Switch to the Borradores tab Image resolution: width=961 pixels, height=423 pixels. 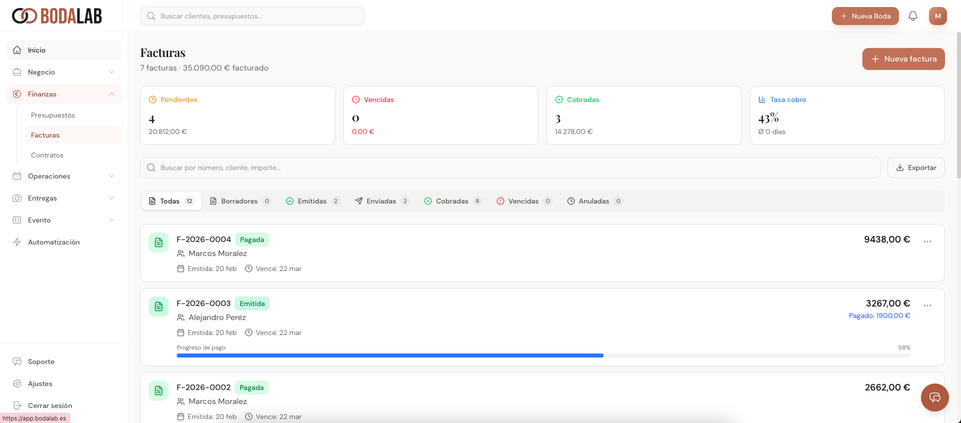tap(240, 201)
